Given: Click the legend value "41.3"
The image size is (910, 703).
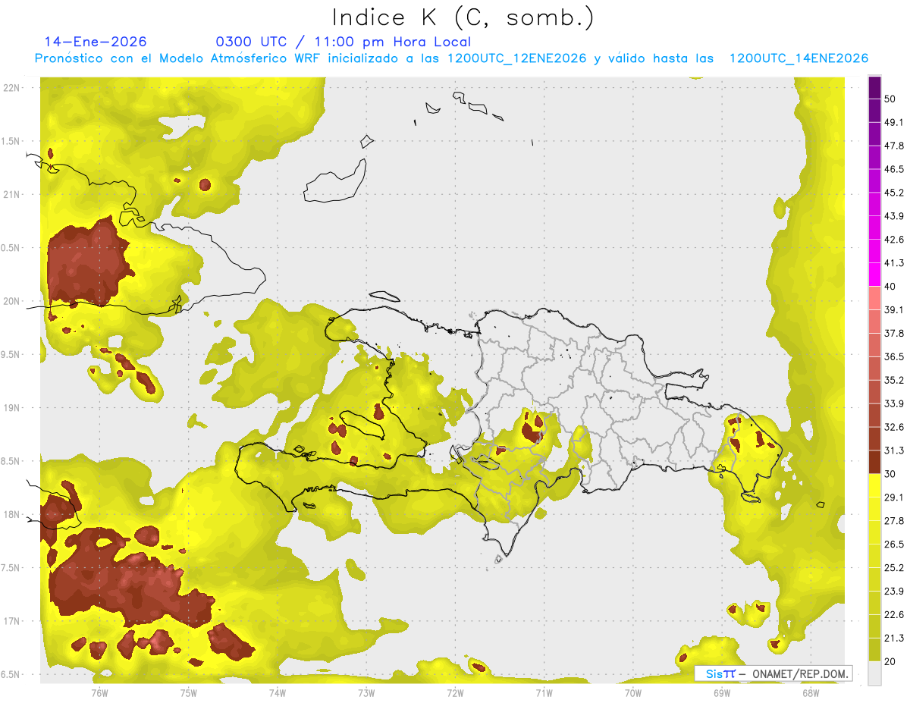Looking at the screenshot, I should 894,263.
